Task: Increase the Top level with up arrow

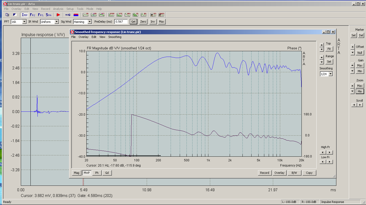Action: [322, 45]
